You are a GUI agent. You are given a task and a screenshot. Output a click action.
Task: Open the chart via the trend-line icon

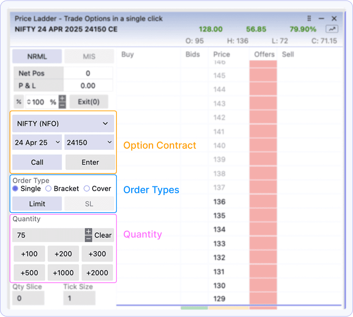click(332, 29)
